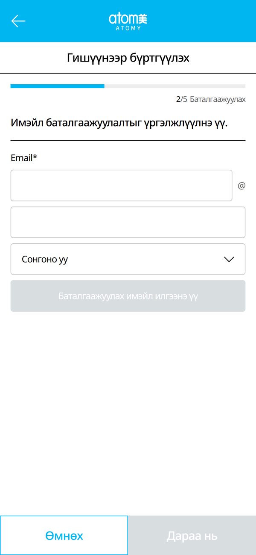
Task: Click the chevron arrow in Сонгоно уу dropdown
Action: click(x=229, y=259)
